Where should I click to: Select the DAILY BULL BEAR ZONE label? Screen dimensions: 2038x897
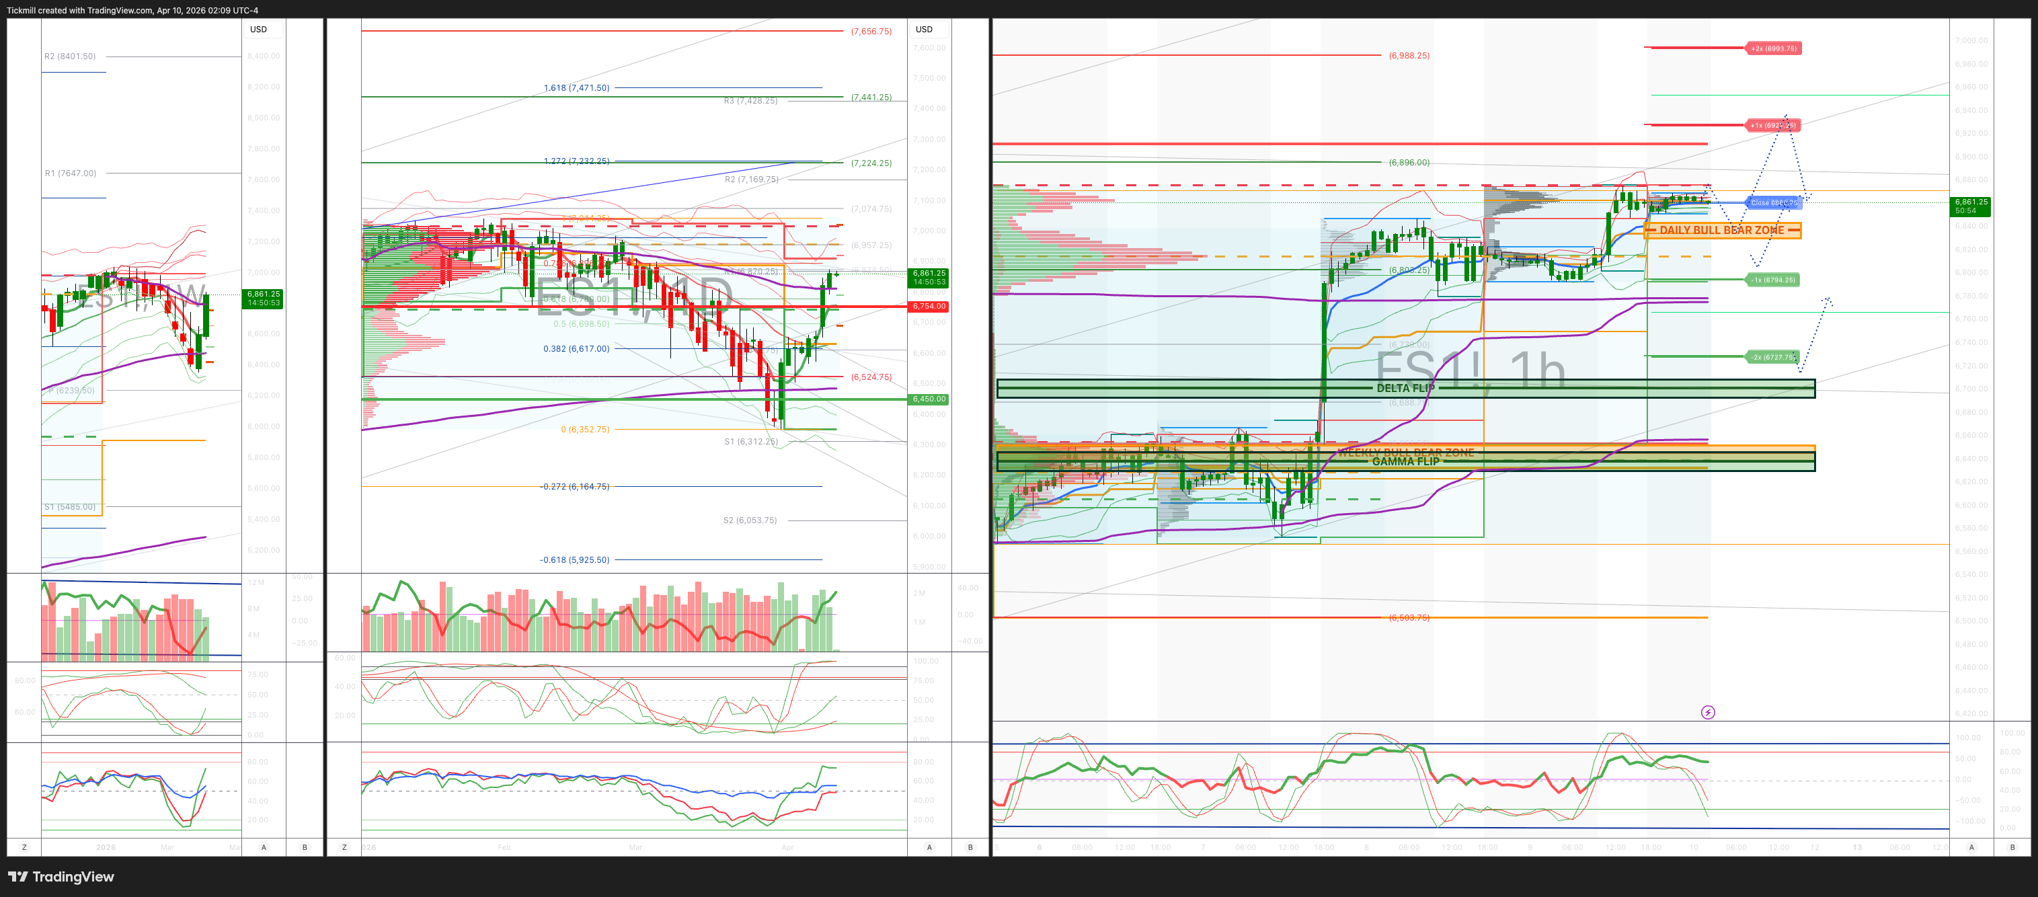point(1721,230)
